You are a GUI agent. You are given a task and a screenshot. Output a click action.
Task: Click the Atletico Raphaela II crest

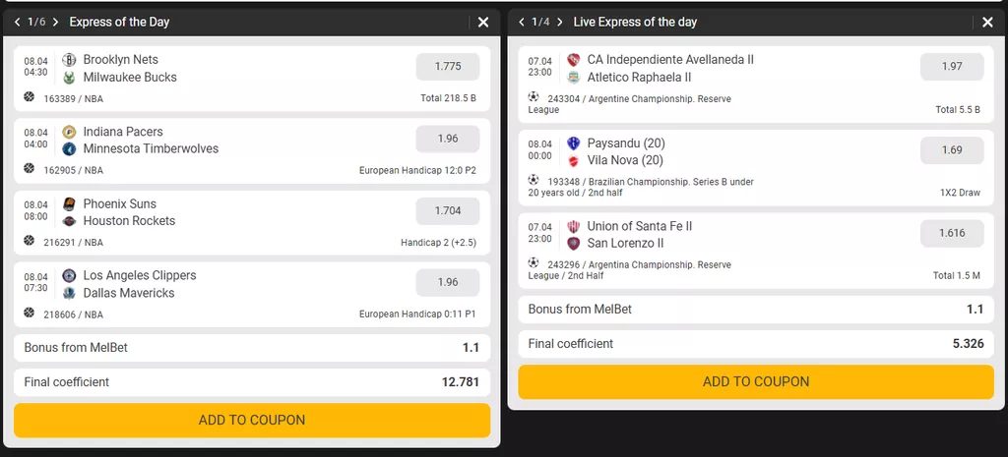pos(574,78)
